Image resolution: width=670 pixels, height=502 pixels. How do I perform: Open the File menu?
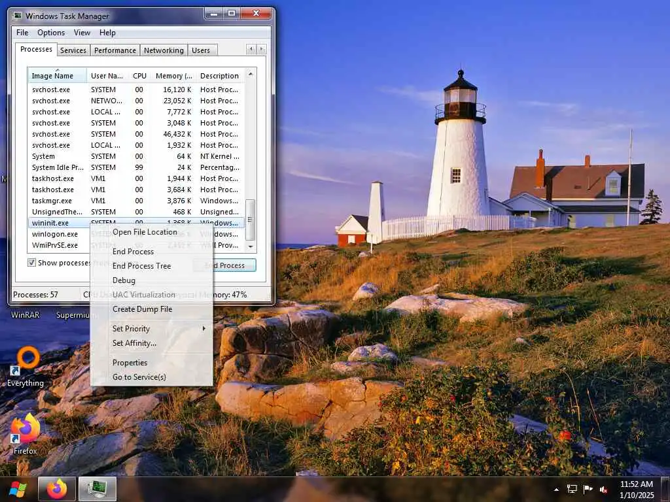tap(22, 33)
